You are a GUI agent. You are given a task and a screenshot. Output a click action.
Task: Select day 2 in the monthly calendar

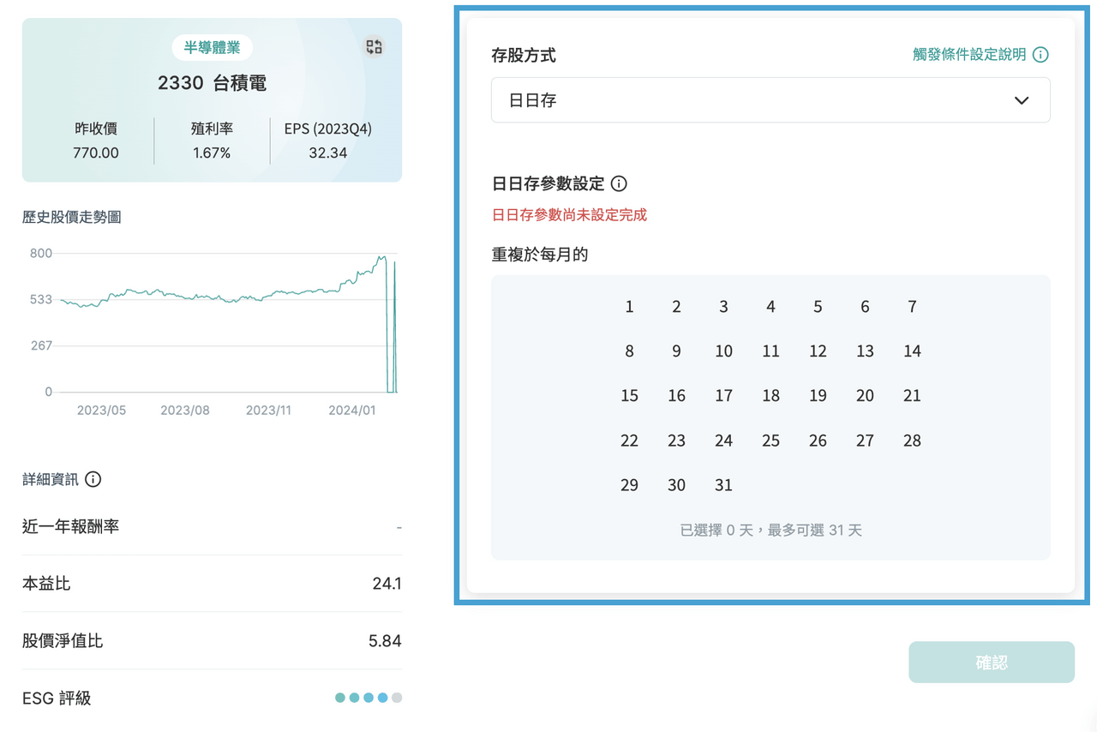point(677,307)
